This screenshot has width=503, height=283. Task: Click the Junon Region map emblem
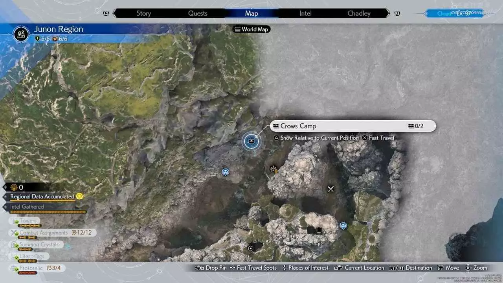[x=21, y=33]
